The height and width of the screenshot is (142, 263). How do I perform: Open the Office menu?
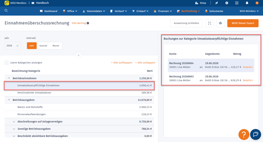coord(70,11)
